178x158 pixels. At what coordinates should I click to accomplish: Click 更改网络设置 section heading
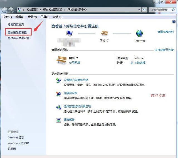[x=60, y=74]
